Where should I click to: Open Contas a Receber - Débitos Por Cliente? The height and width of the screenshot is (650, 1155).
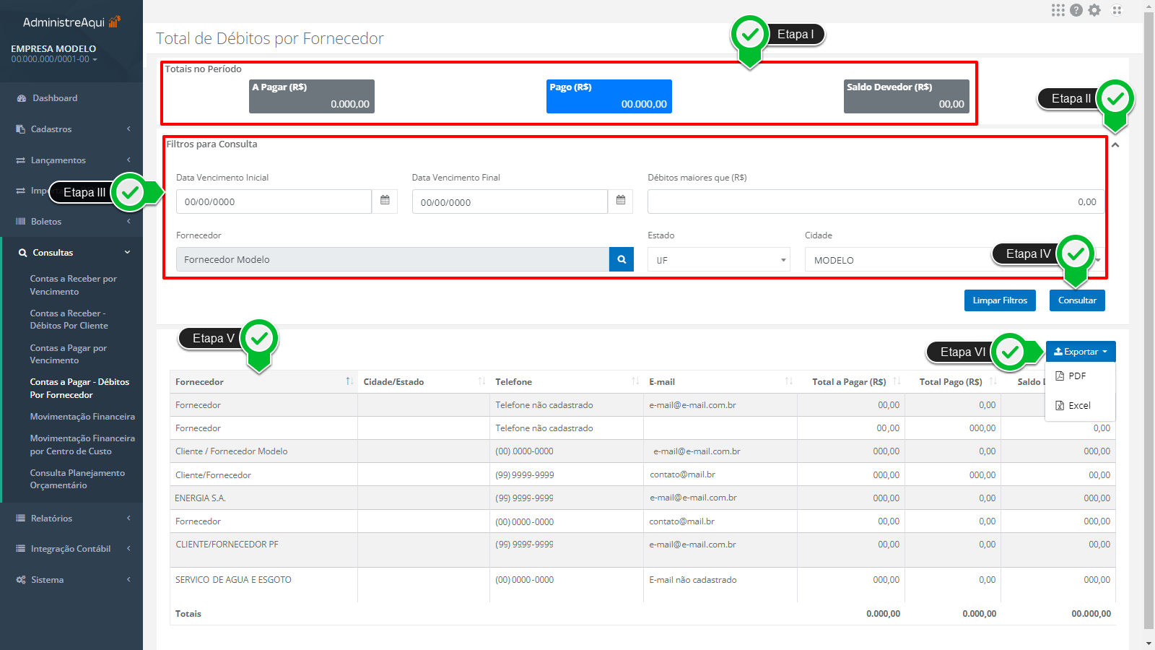69,319
